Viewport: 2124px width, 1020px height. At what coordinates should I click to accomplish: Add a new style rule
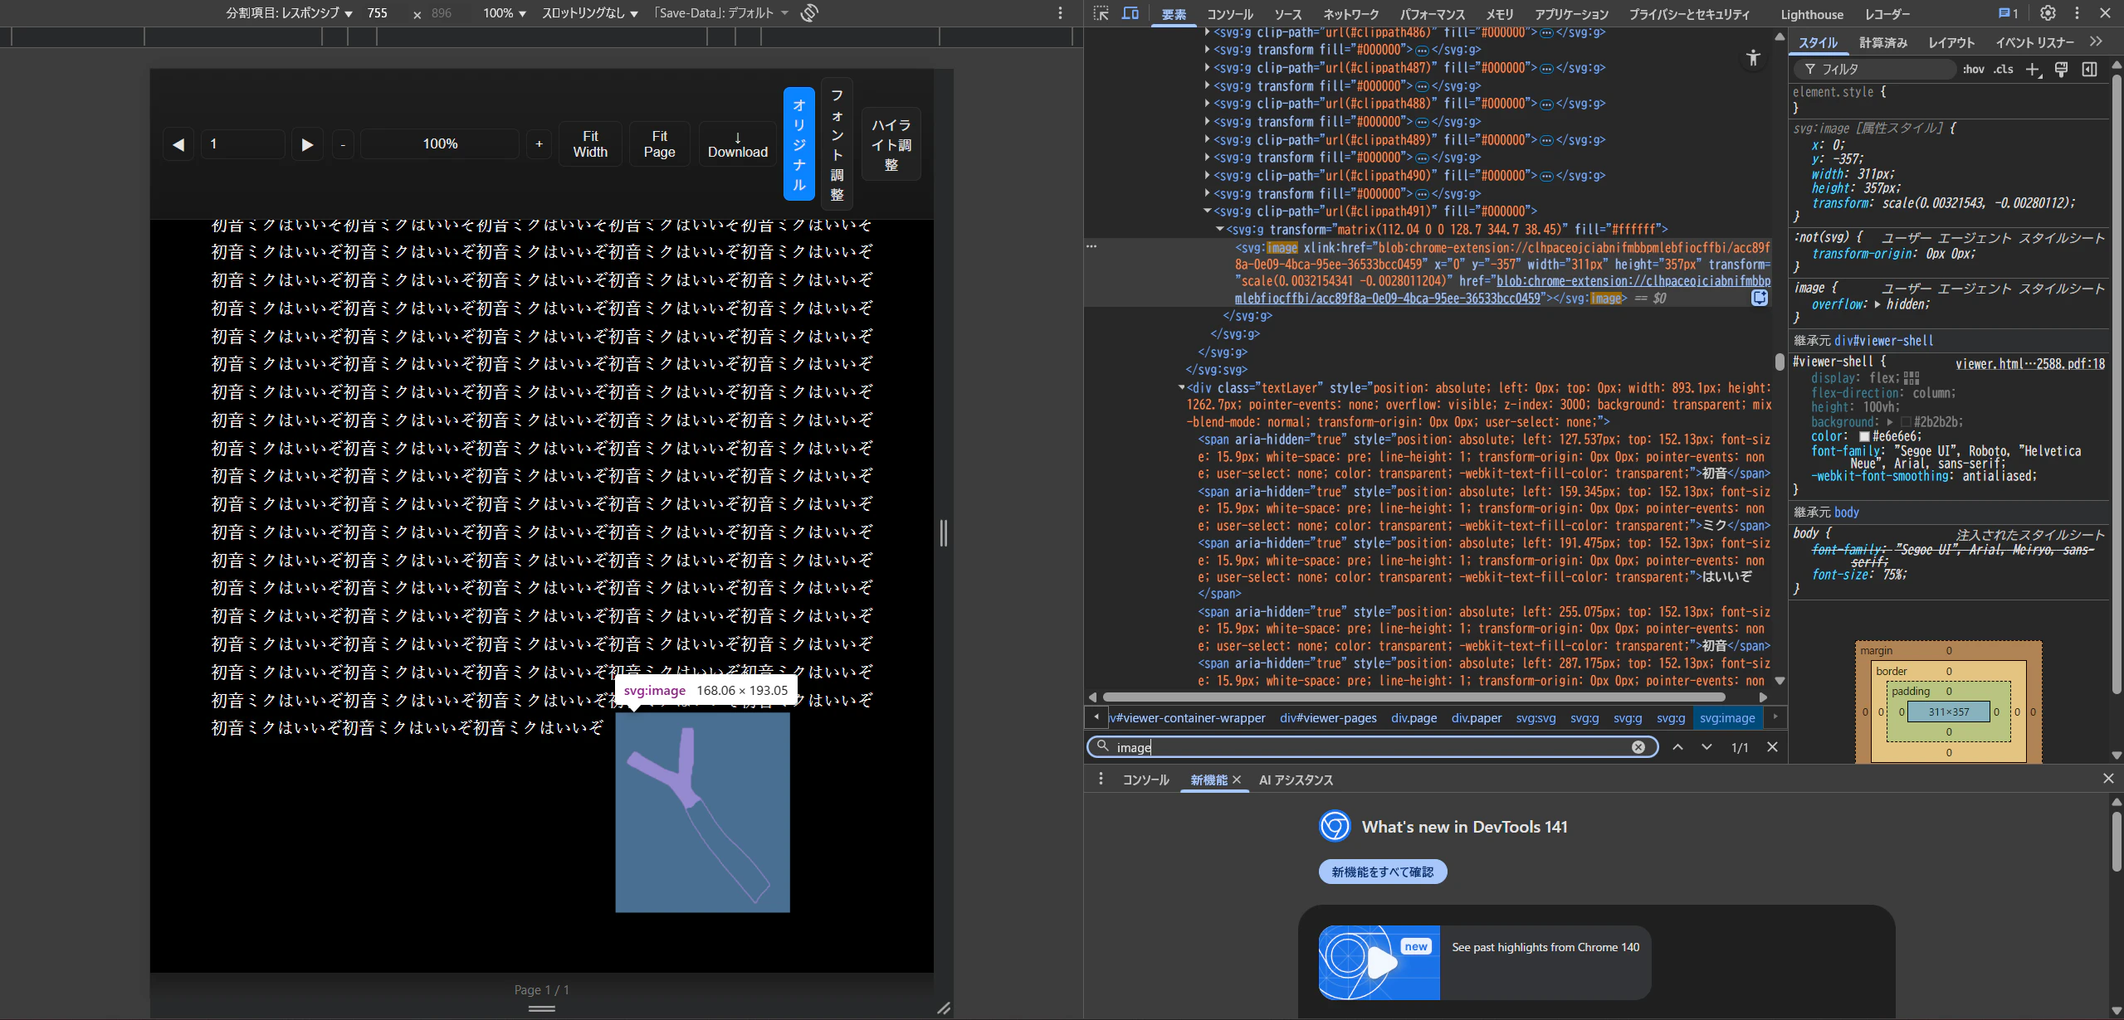pyautogui.click(x=2033, y=70)
